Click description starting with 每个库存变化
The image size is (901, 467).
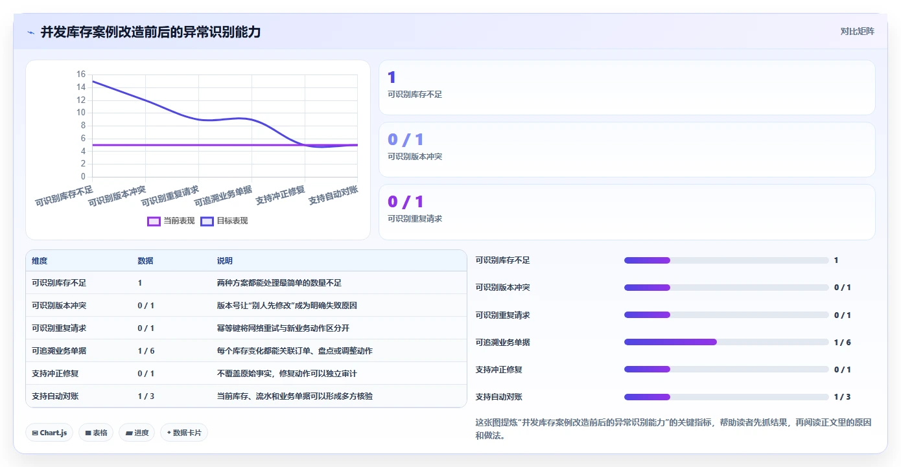coord(294,351)
